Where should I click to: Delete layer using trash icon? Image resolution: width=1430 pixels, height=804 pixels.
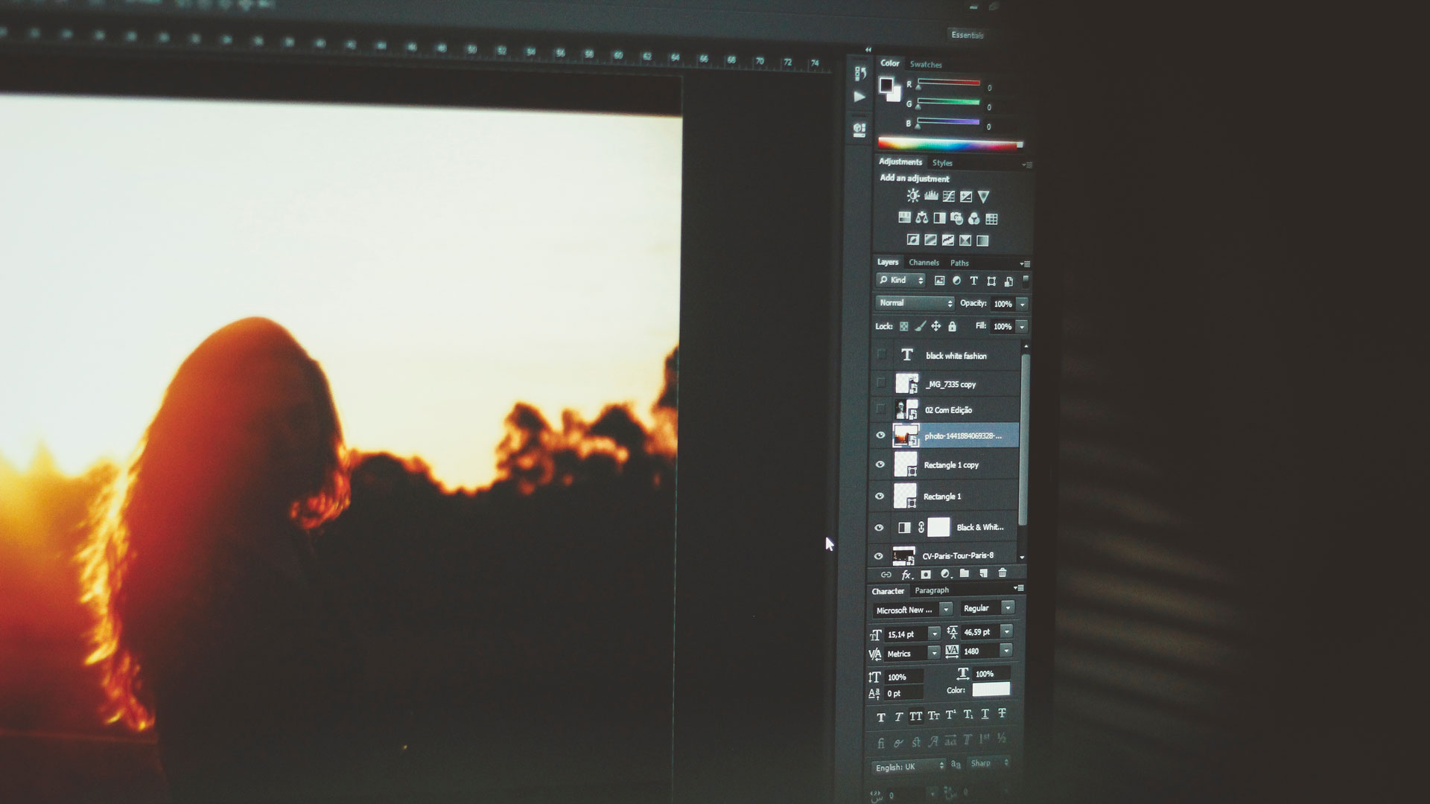1004,574
